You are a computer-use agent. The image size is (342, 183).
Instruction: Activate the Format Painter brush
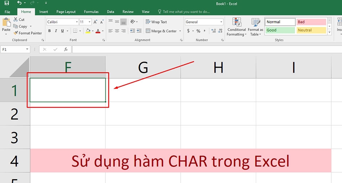point(16,33)
